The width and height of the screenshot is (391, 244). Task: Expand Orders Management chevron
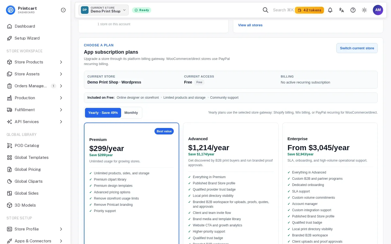[61, 86]
